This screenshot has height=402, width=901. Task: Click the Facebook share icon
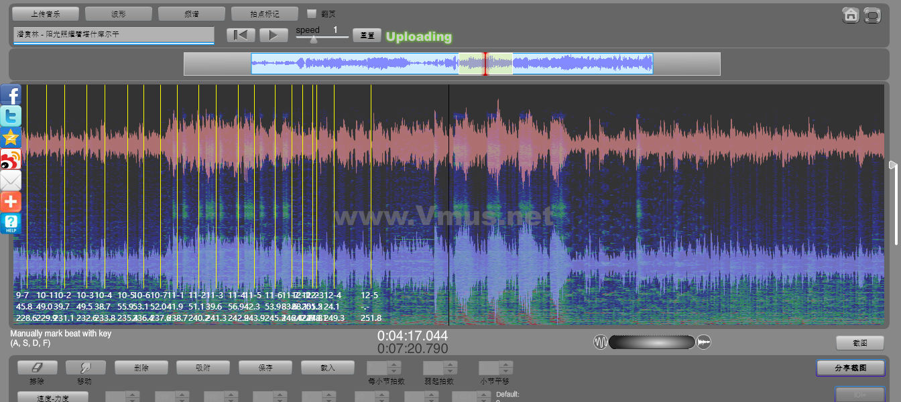(x=11, y=95)
